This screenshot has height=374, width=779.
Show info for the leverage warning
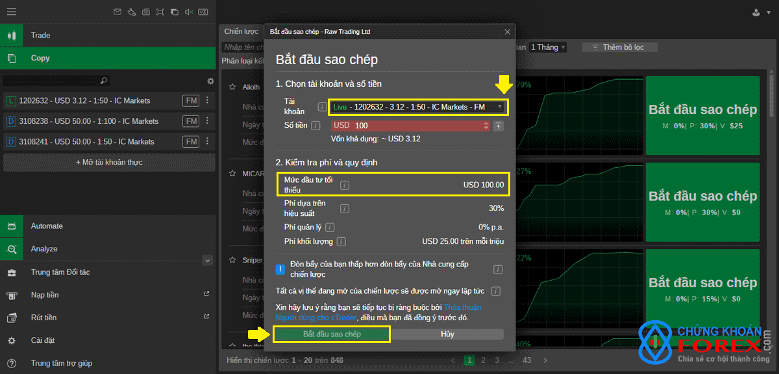(x=498, y=269)
